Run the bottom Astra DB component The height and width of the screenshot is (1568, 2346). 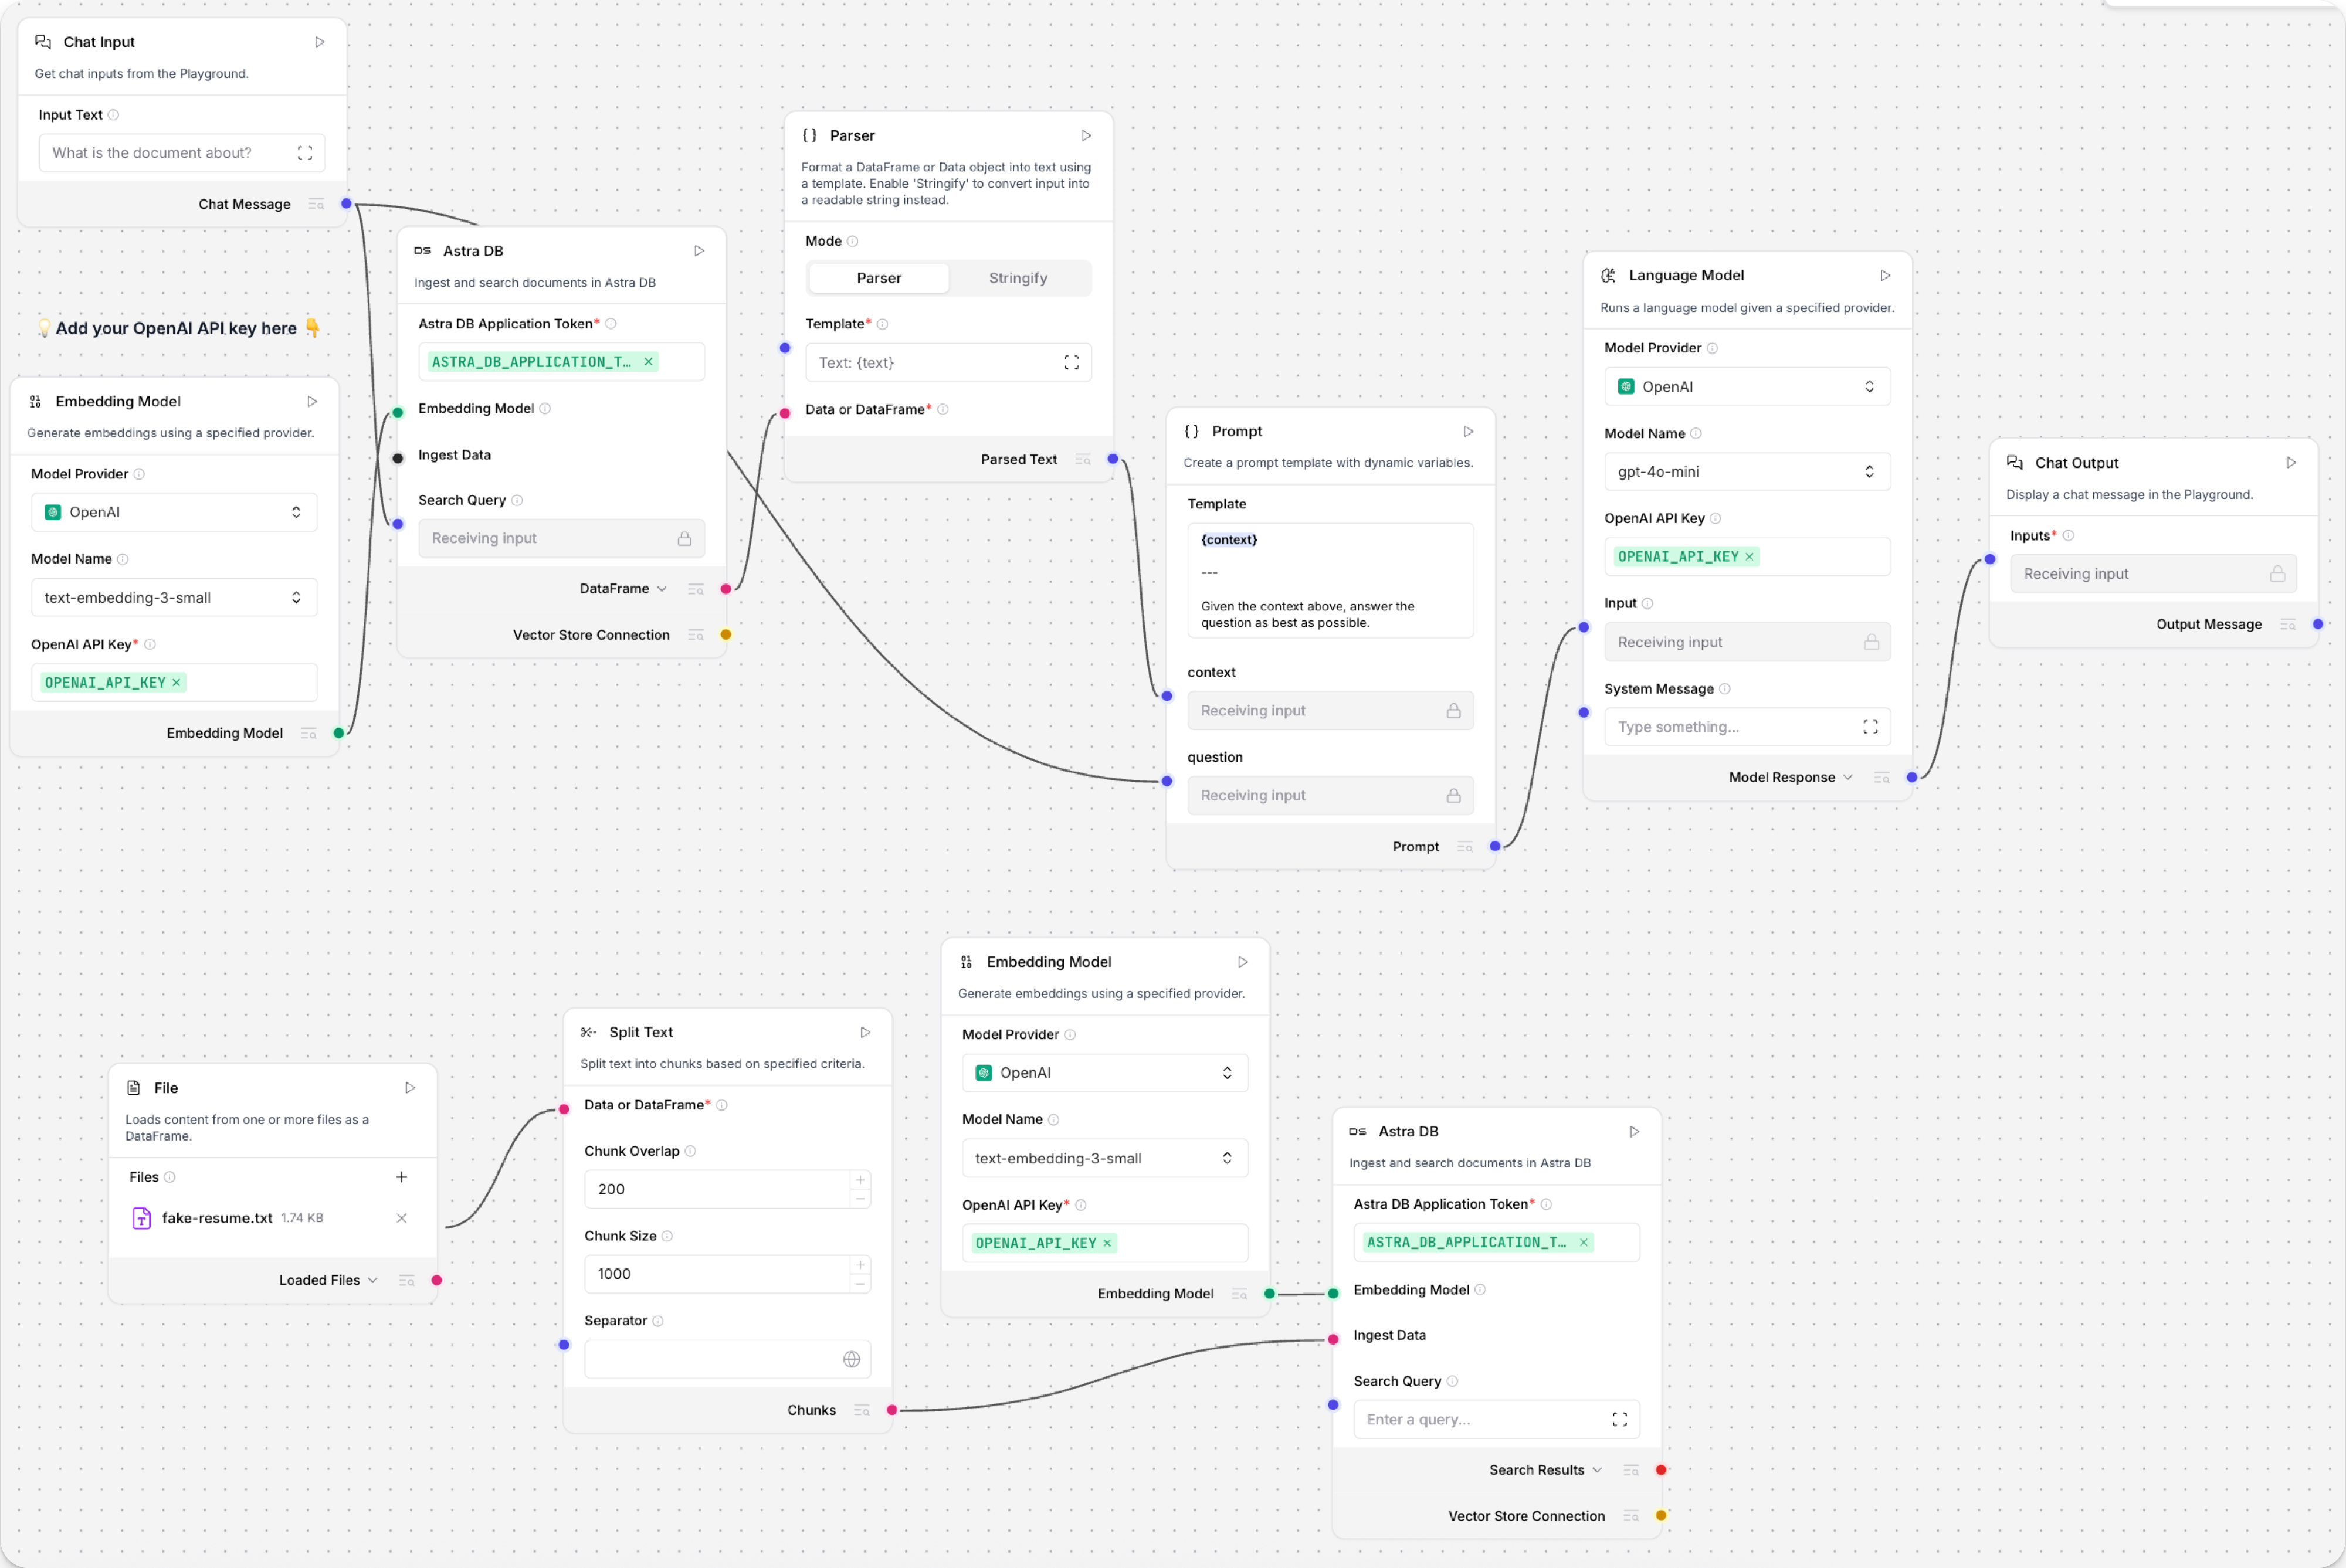(x=1634, y=1131)
